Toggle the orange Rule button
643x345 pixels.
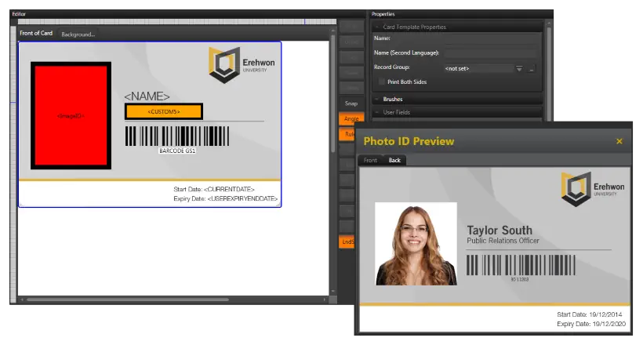click(x=347, y=134)
